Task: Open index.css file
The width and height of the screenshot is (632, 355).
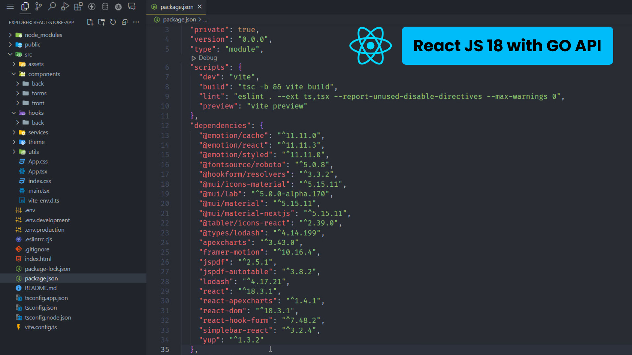Action: (39, 181)
